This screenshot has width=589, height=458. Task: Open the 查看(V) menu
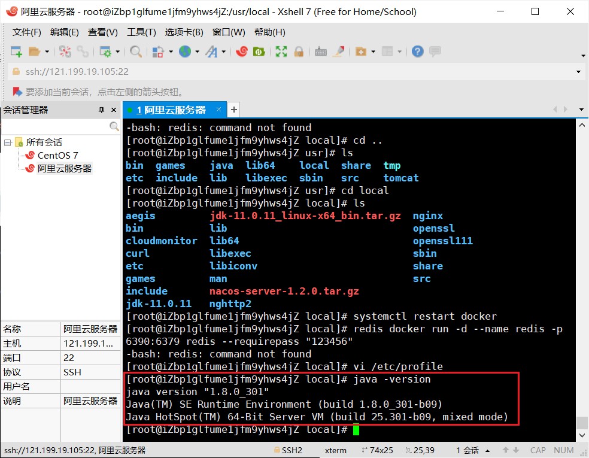click(x=102, y=32)
